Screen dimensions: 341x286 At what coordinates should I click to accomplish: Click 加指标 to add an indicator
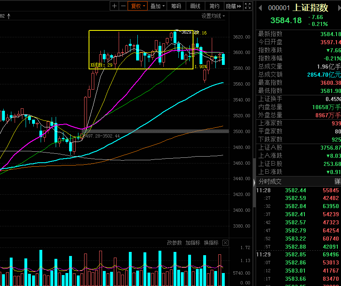click(193, 243)
